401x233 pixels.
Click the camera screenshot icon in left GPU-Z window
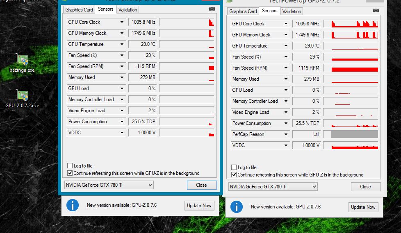pyautogui.click(x=212, y=9)
